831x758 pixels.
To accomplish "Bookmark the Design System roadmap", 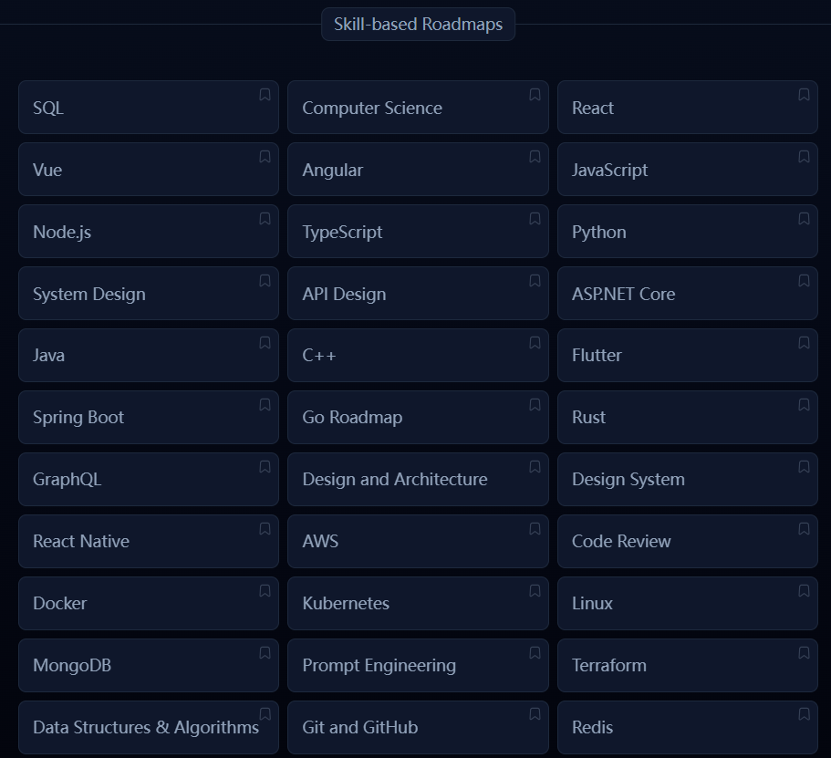I will (x=804, y=466).
